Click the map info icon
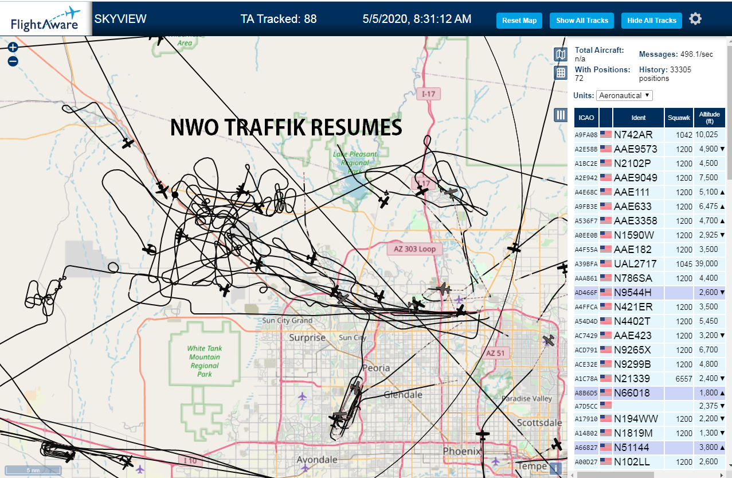The height and width of the screenshot is (478, 732). 554,468
